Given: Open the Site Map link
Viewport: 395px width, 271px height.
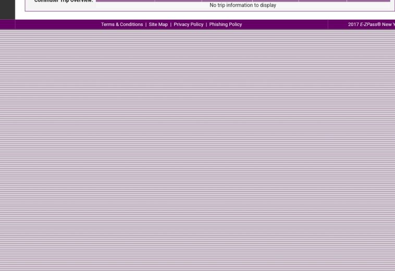Looking at the screenshot, I should coord(158,24).
